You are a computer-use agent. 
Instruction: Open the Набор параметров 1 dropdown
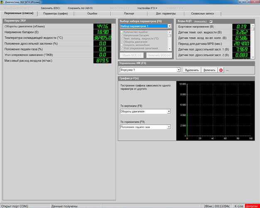pos(169,26)
